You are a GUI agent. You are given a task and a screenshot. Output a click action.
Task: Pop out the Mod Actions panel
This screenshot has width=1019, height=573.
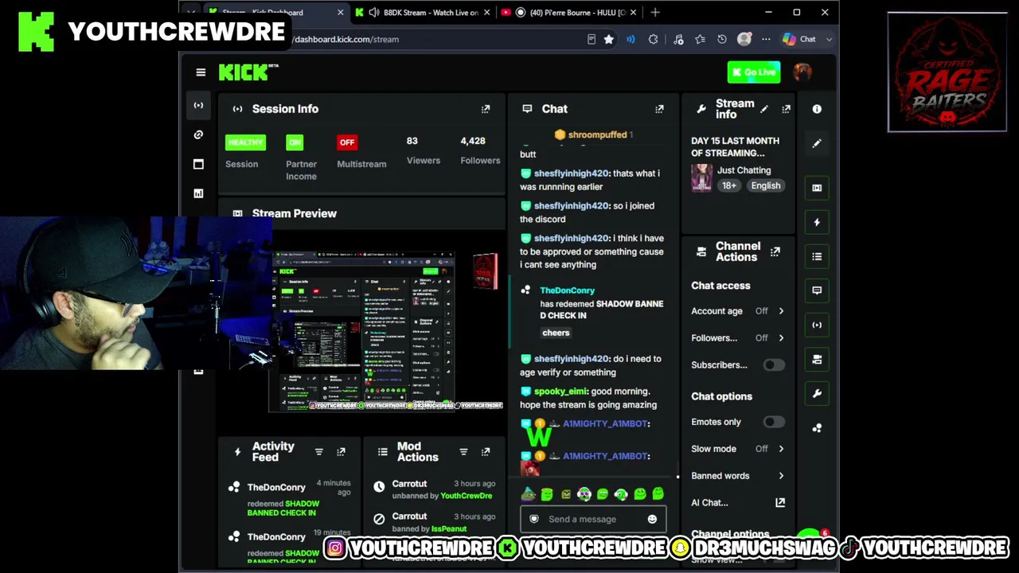click(x=485, y=452)
